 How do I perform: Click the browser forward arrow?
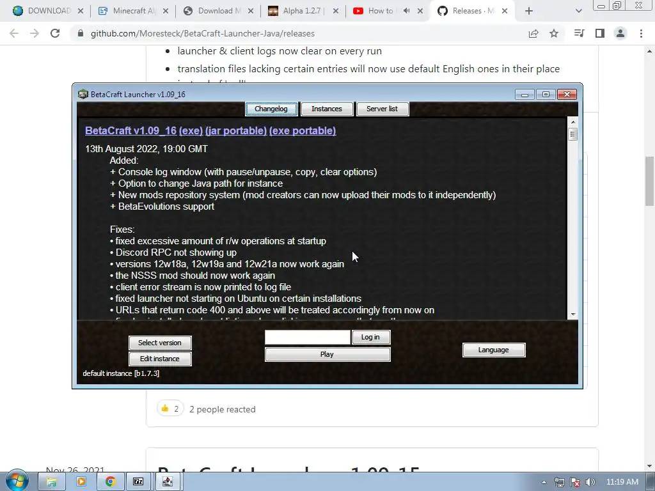[x=35, y=33]
